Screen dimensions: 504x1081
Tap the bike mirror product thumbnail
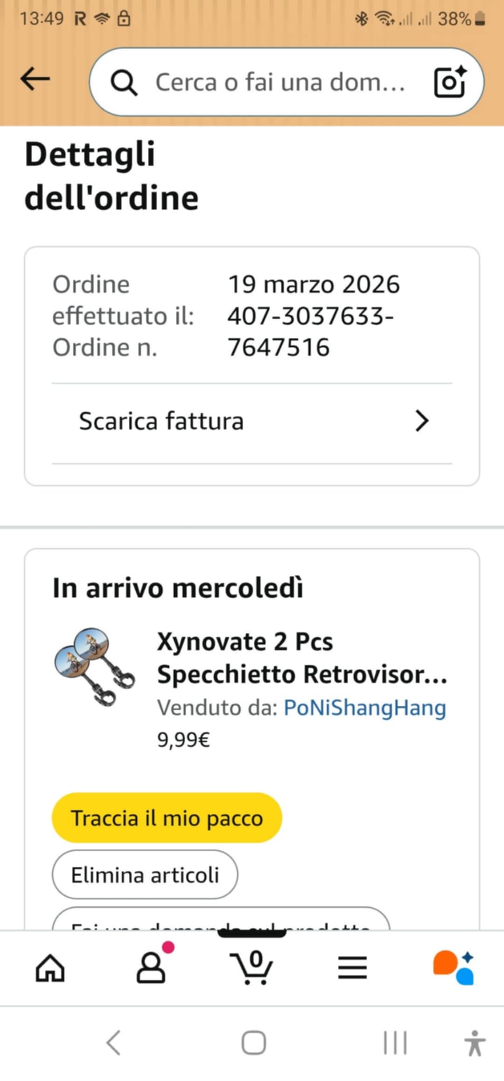coord(94,667)
